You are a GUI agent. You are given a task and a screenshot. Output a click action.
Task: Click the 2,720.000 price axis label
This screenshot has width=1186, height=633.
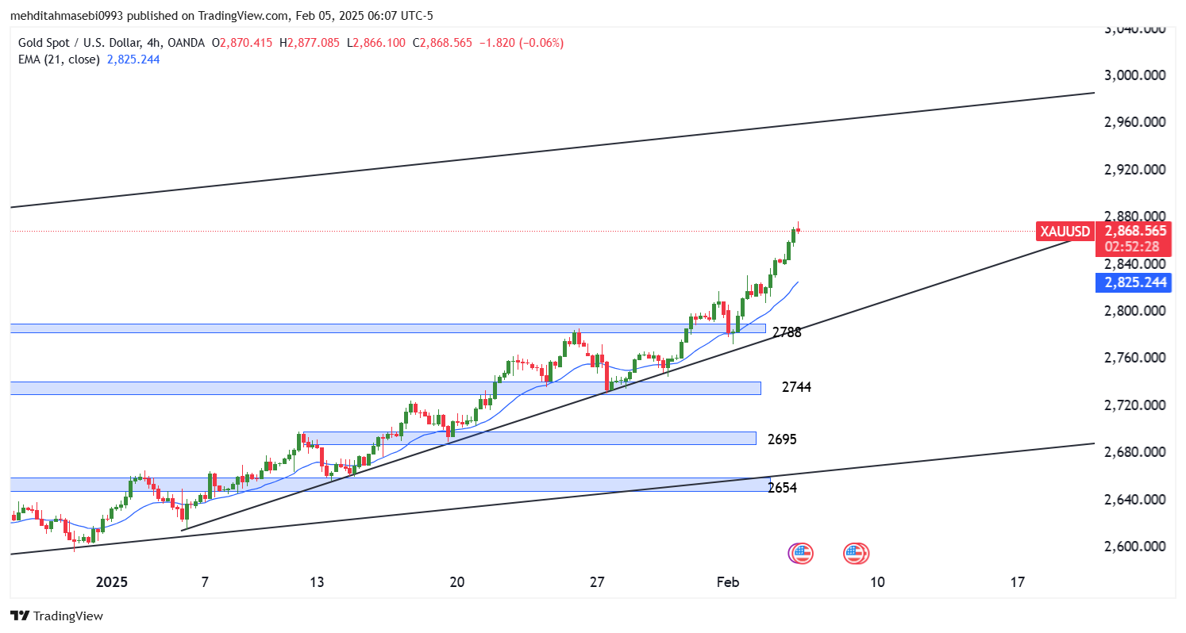tap(1135, 405)
